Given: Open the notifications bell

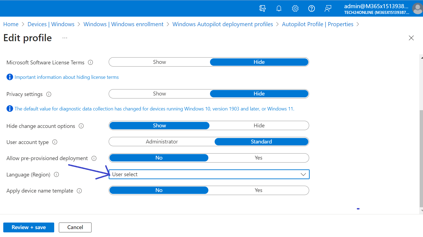Looking at the screenshot, I should pyautogui.click(x=279, y=8).
